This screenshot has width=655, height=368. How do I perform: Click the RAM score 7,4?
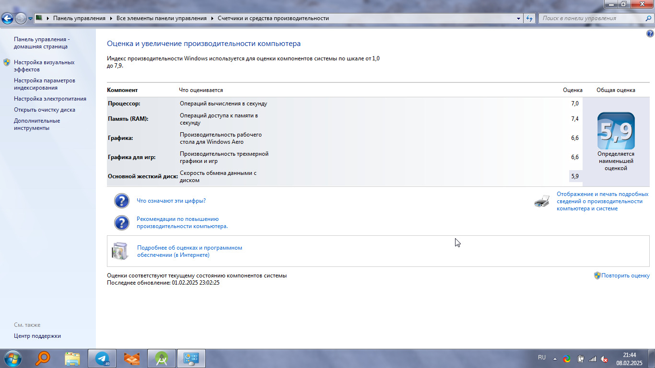[574, 119]
